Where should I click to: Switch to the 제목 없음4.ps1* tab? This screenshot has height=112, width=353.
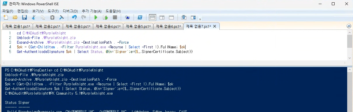[x=108, y=26]
